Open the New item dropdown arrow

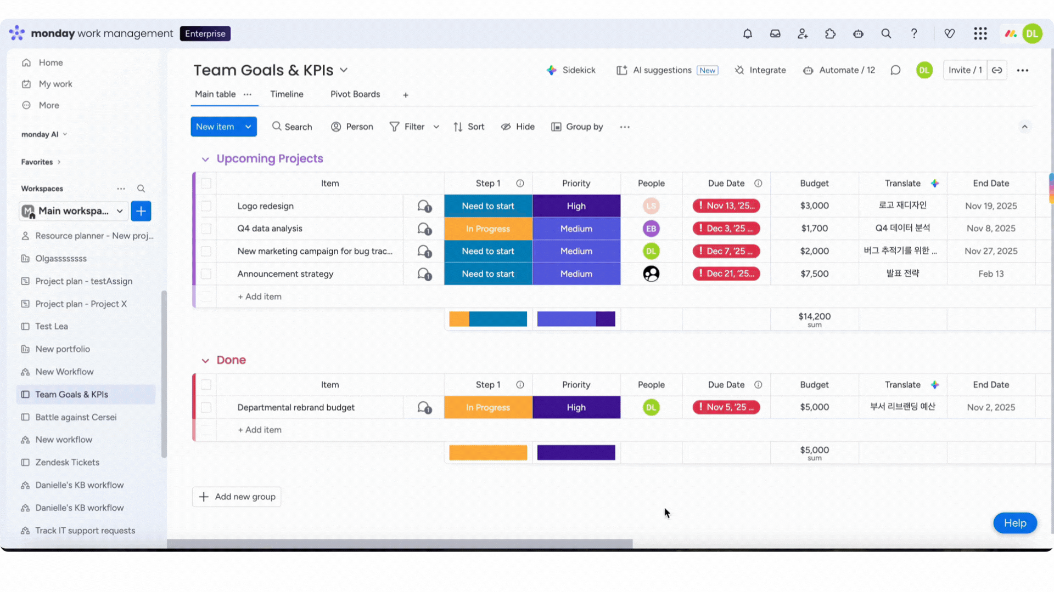(x=248, y=127)
